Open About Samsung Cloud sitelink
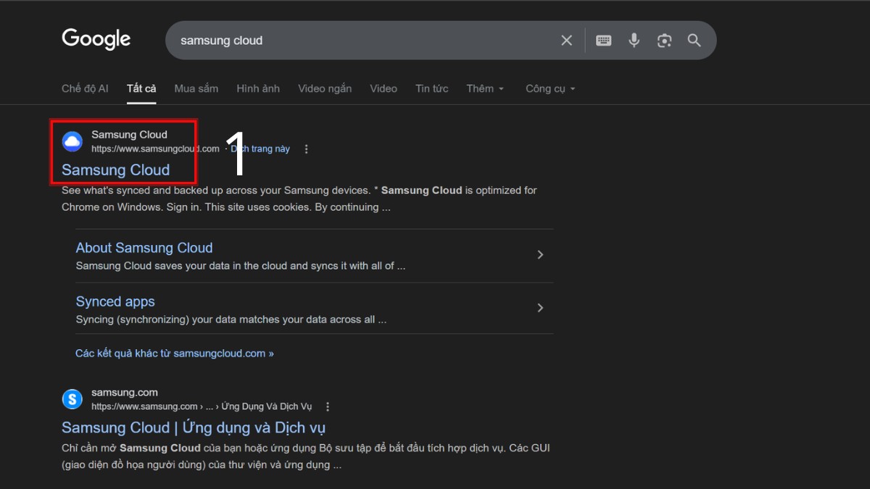Screen dimensions: 870x489 tap(144, 248)
